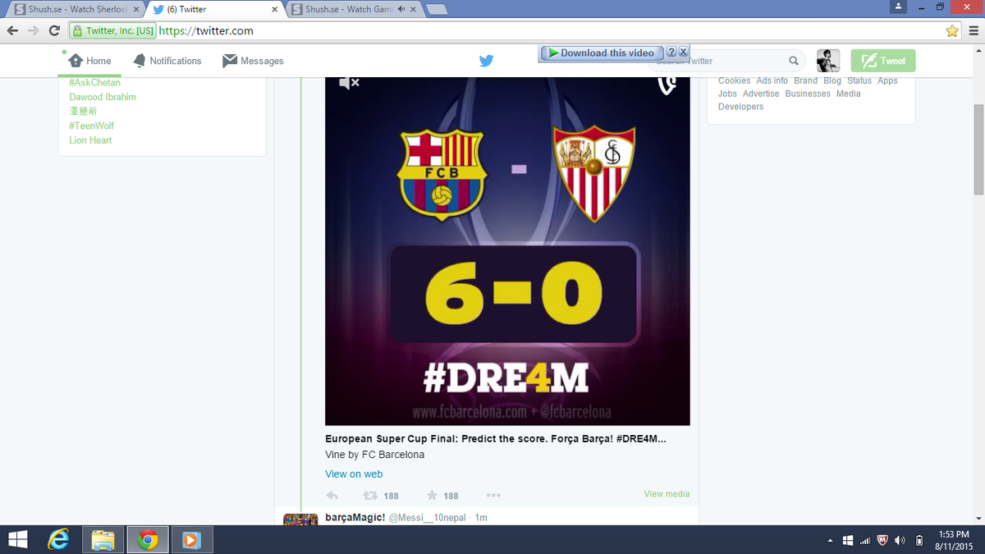The width and height of the screenshot is (985, 554).
Task: Switch to the Shush.se Watch Game tab
Action: click(x=353, y=9)
